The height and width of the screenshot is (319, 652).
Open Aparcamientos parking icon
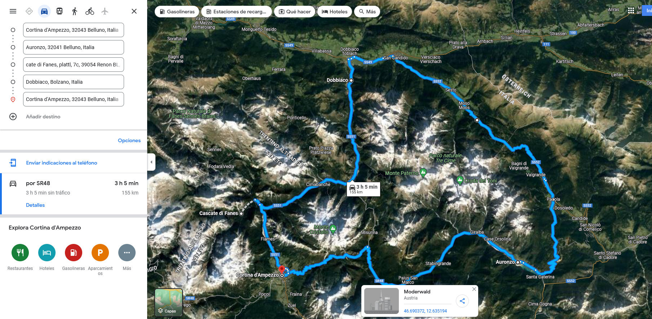(100, 253)
